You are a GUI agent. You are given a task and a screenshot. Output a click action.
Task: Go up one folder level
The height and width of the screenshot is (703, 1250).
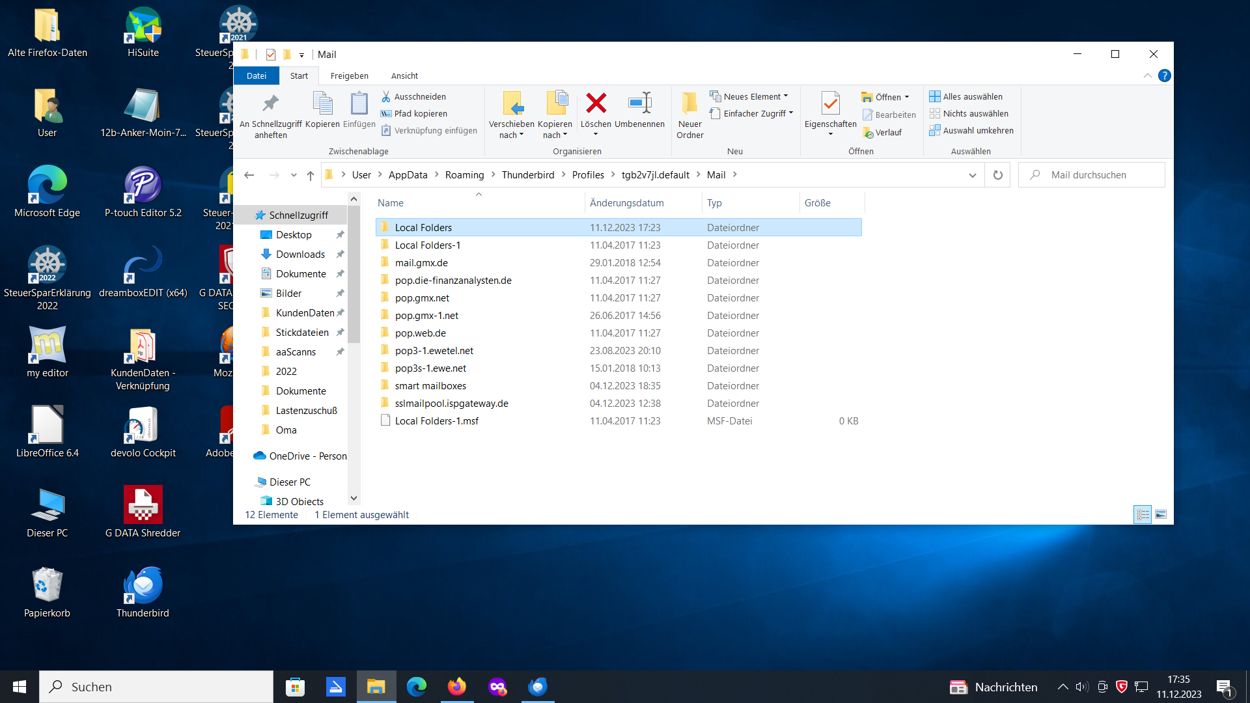[x=311, y=175]
